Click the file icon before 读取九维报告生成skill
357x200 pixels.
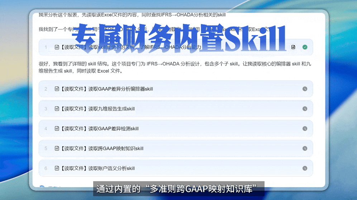click(x=57, y=109)
